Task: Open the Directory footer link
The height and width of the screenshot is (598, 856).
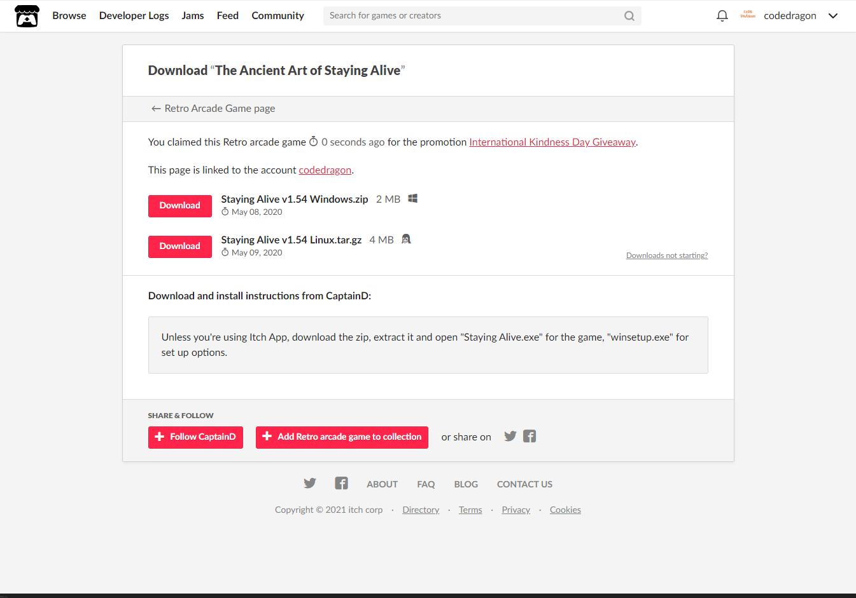Action: click(421, 510)
